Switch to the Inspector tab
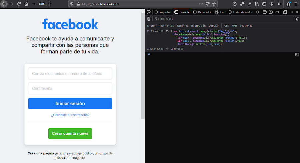This screenshot has height=163, width=300. pos(163,12)
